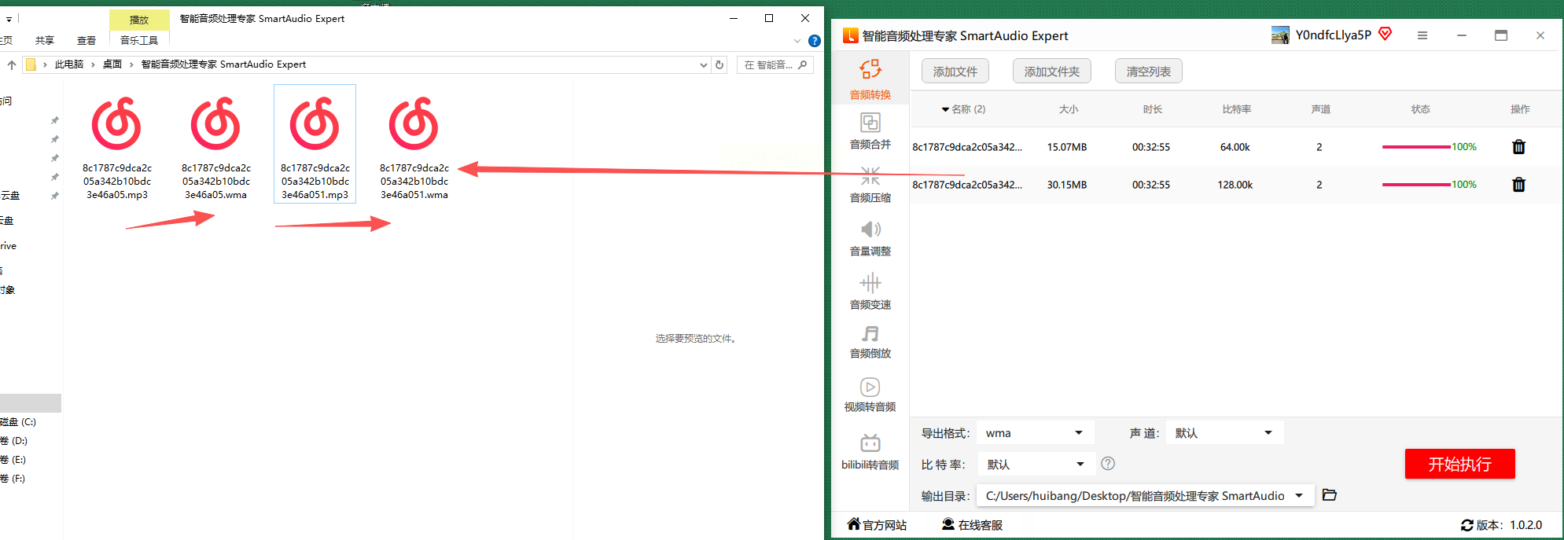Expand the Explorer ribbon chevron
Screen dimensions: 1564x540
tap(797, 41)
